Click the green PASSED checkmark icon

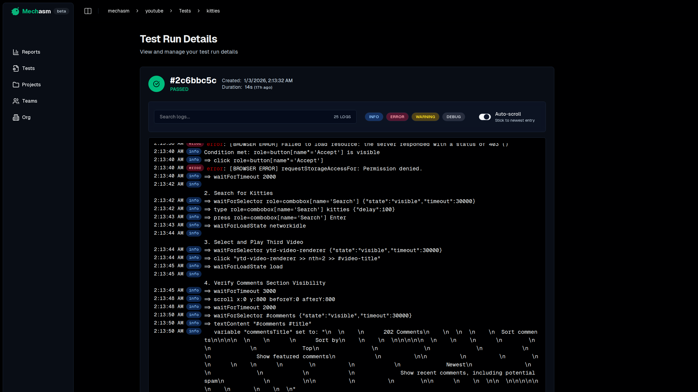pos(156,84)
